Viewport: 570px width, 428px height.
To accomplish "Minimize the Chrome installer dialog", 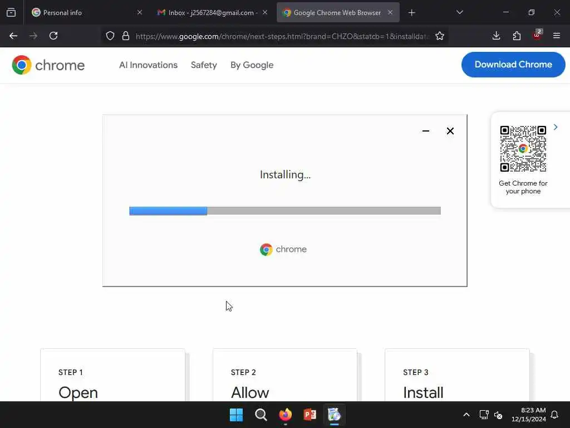I will tap(426, 131).
